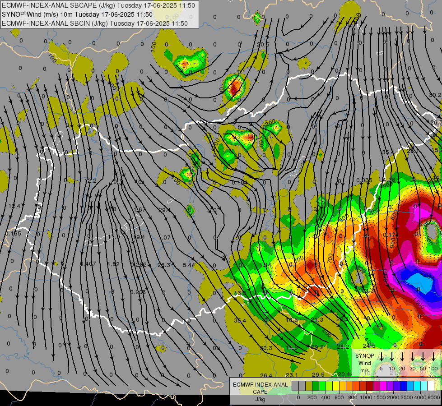Image resolution: width=442 pixels, height=406 pixels.
Task: Click the '30.3' value on the map
Action: click(x=266, y=348)
